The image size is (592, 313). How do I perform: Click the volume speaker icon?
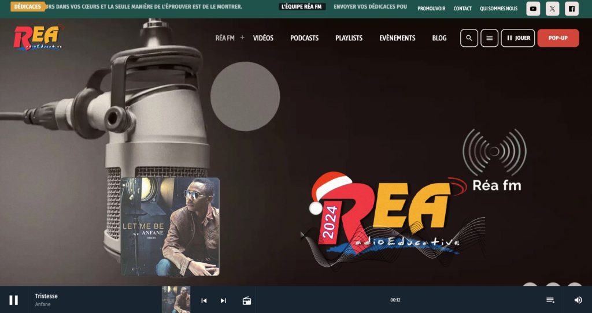(578, 300)
